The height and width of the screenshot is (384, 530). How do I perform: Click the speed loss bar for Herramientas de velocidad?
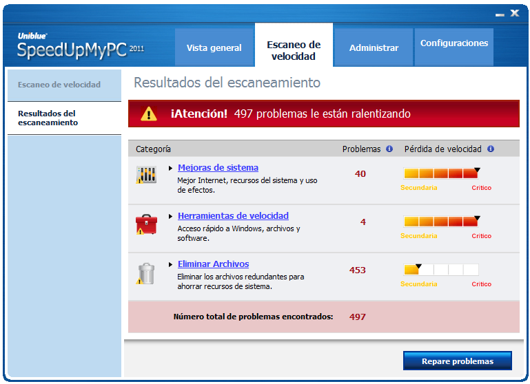442,222
